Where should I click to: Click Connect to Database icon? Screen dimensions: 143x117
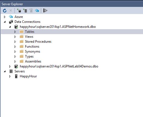click(x=19, y=10)
